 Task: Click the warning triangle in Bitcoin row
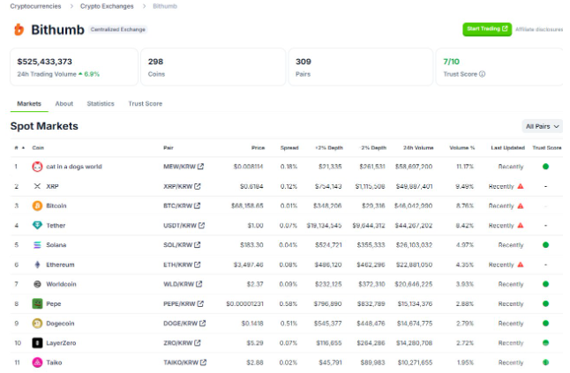pyautogui.click(x=521, y=205)
